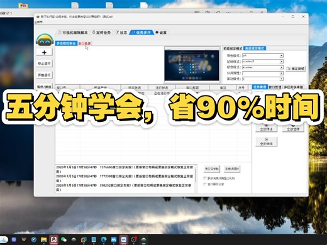
Task: Choose the 初级绑定模式 tab
Action: pyautogui.click(x=233, y=48)
